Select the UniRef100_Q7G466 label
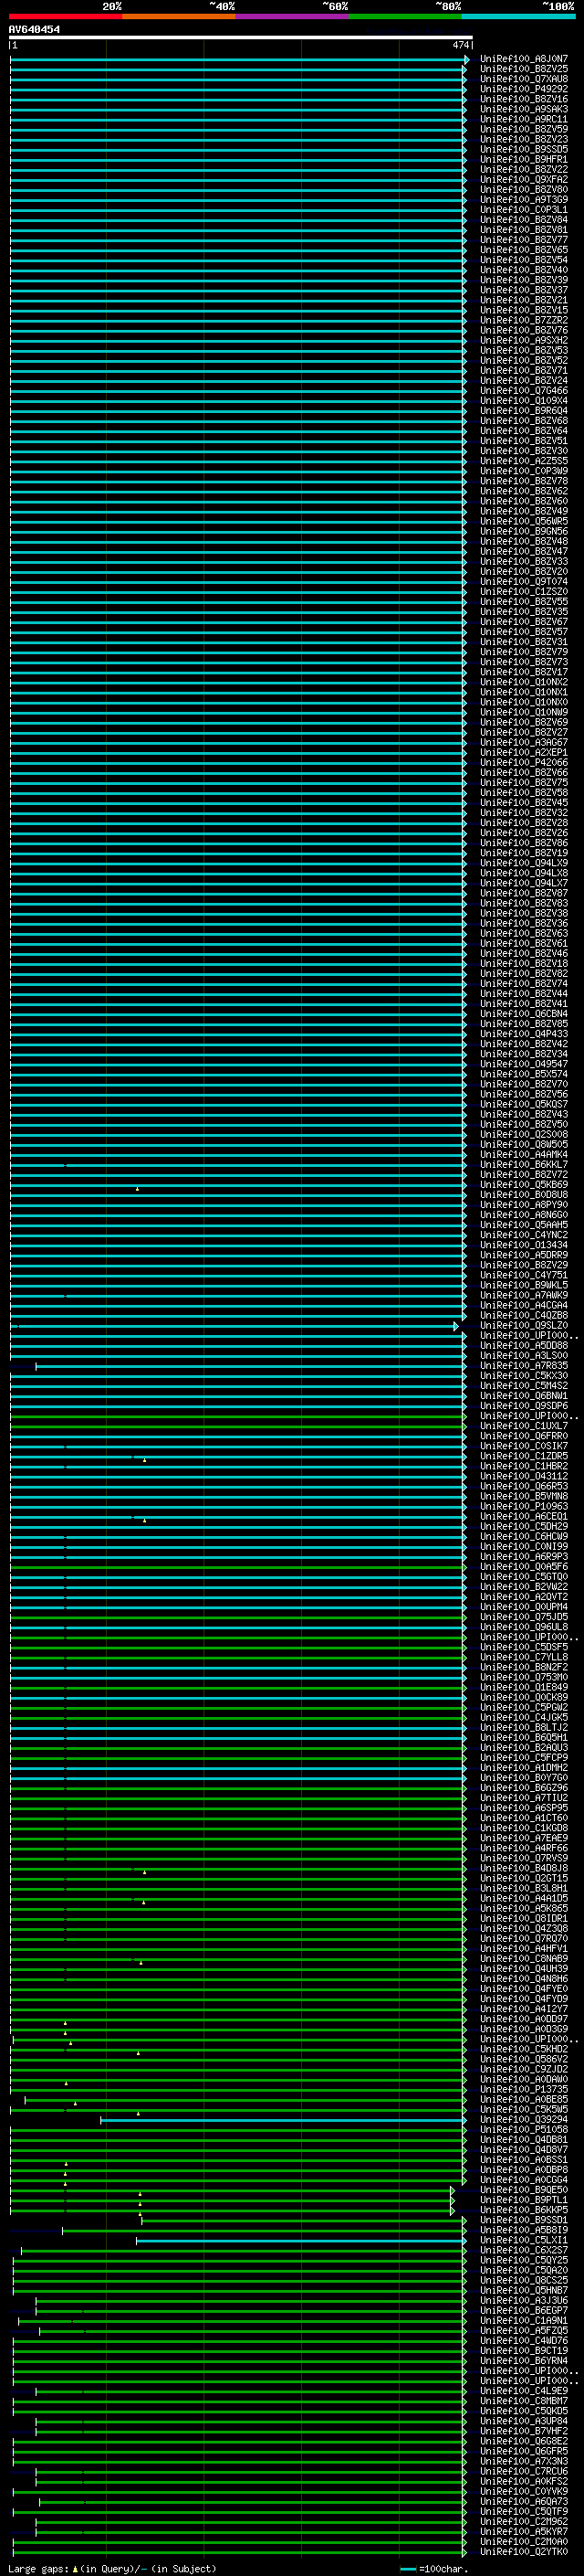The image size is (584, 2576). tap(524, 390)
